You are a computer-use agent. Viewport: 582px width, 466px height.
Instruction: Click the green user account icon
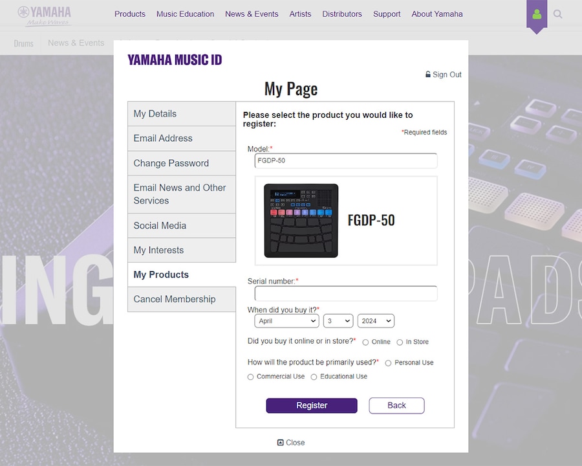tap(537, 14)
